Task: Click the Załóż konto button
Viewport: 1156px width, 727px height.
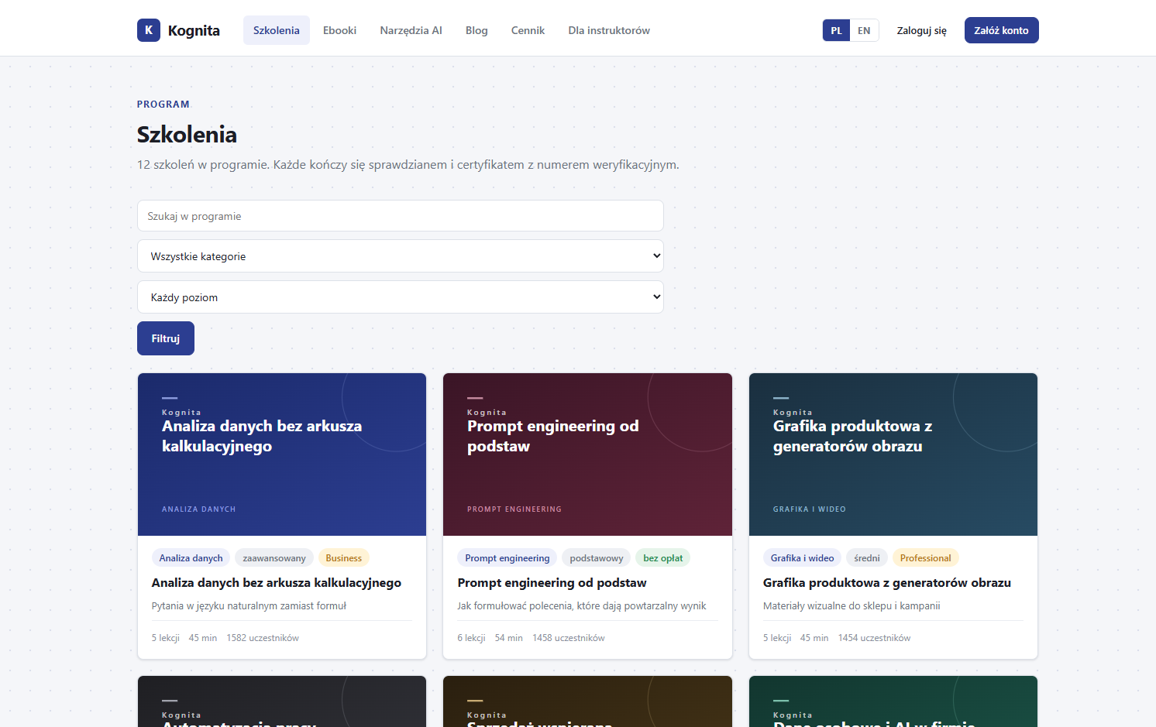Action: pyautogui.click(x=1001, y=30)
